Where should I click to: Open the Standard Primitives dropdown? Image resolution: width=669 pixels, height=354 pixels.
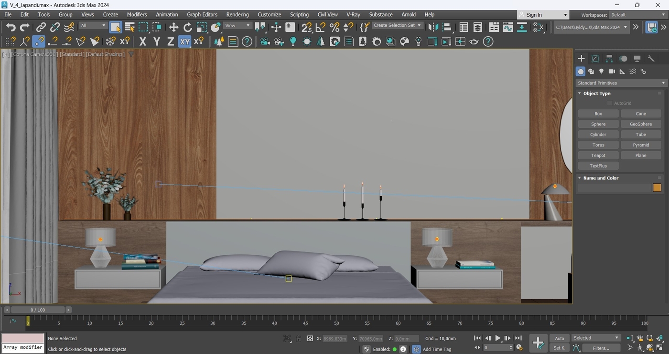coord(621,83)
